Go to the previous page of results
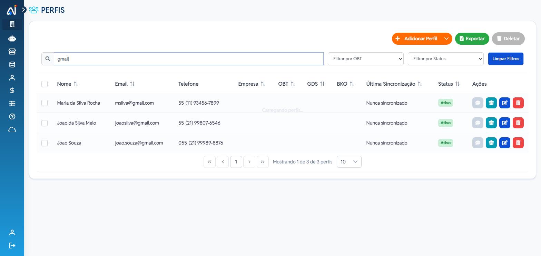Image resolution: width=541 pixels, height=256 pixels. tap(223, 162)
